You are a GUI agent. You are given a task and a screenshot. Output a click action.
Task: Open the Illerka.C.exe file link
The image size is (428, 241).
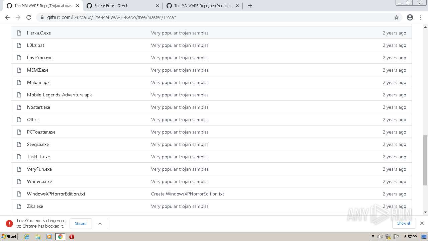pyautogui.click(x=39, y=33)
